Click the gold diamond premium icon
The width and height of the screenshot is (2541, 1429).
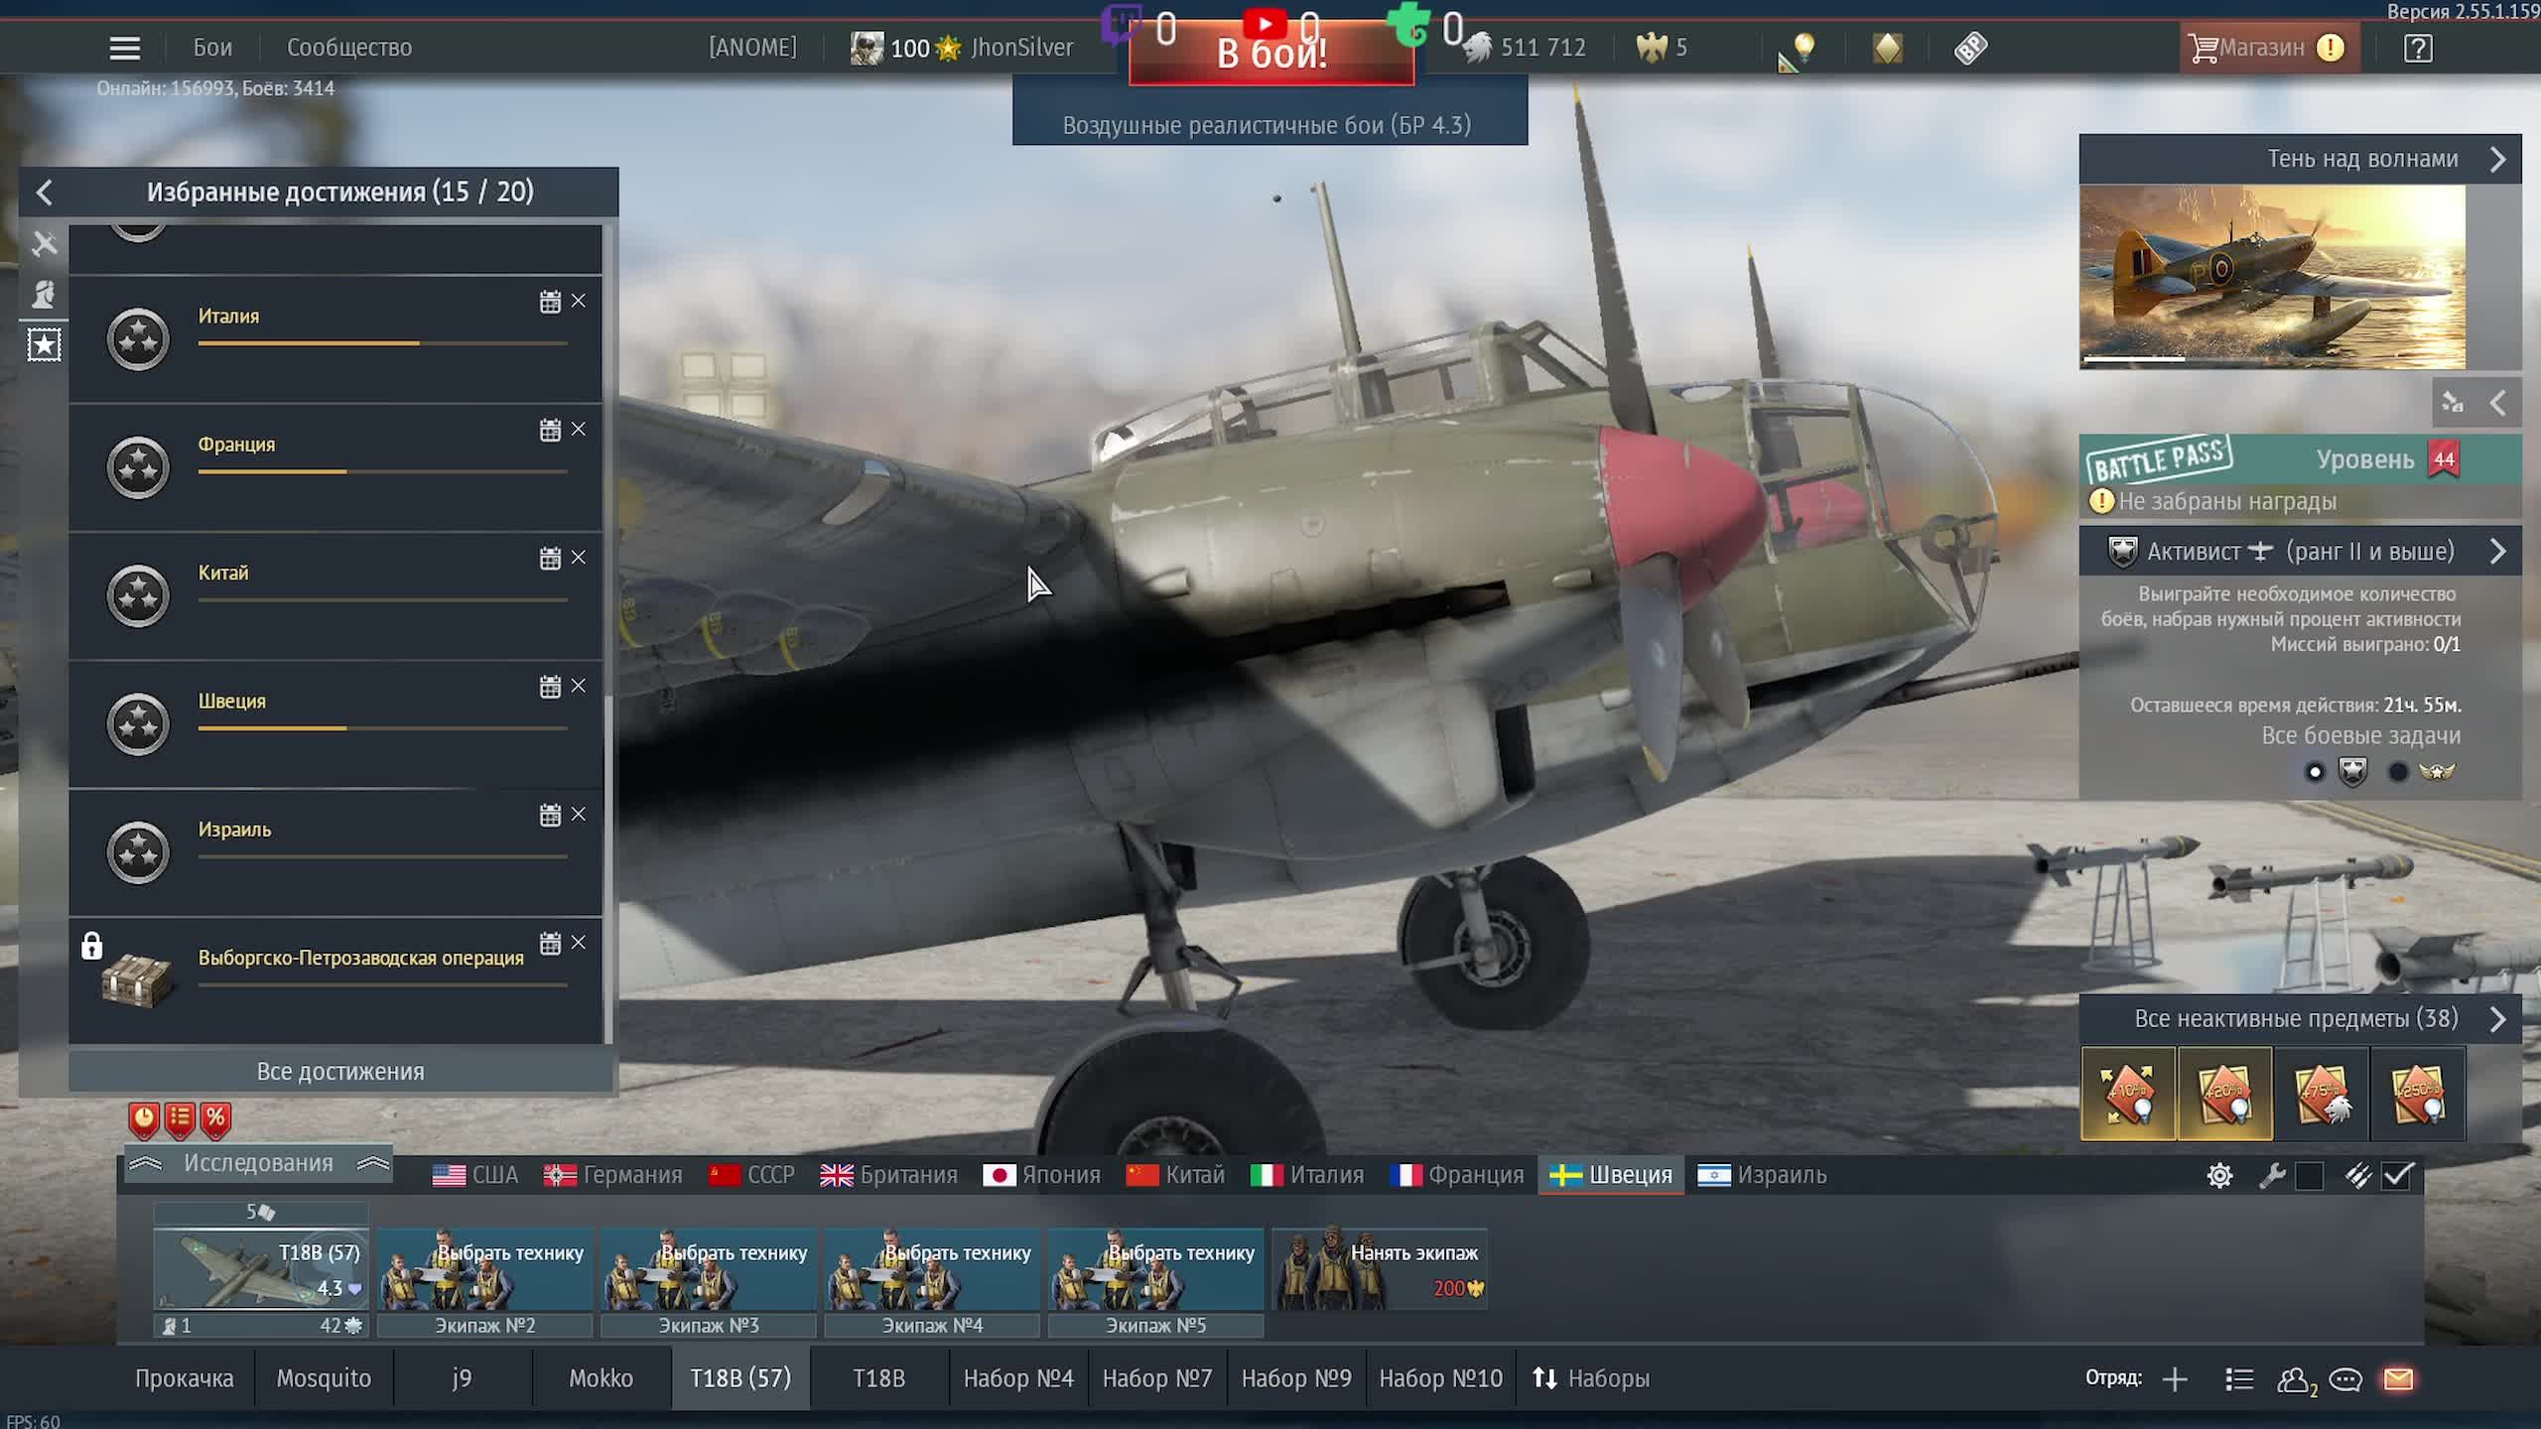pos(1888,48)
